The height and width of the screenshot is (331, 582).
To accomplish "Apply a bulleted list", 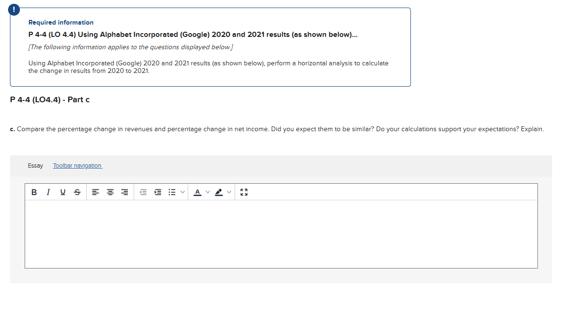I will (172, 192).
